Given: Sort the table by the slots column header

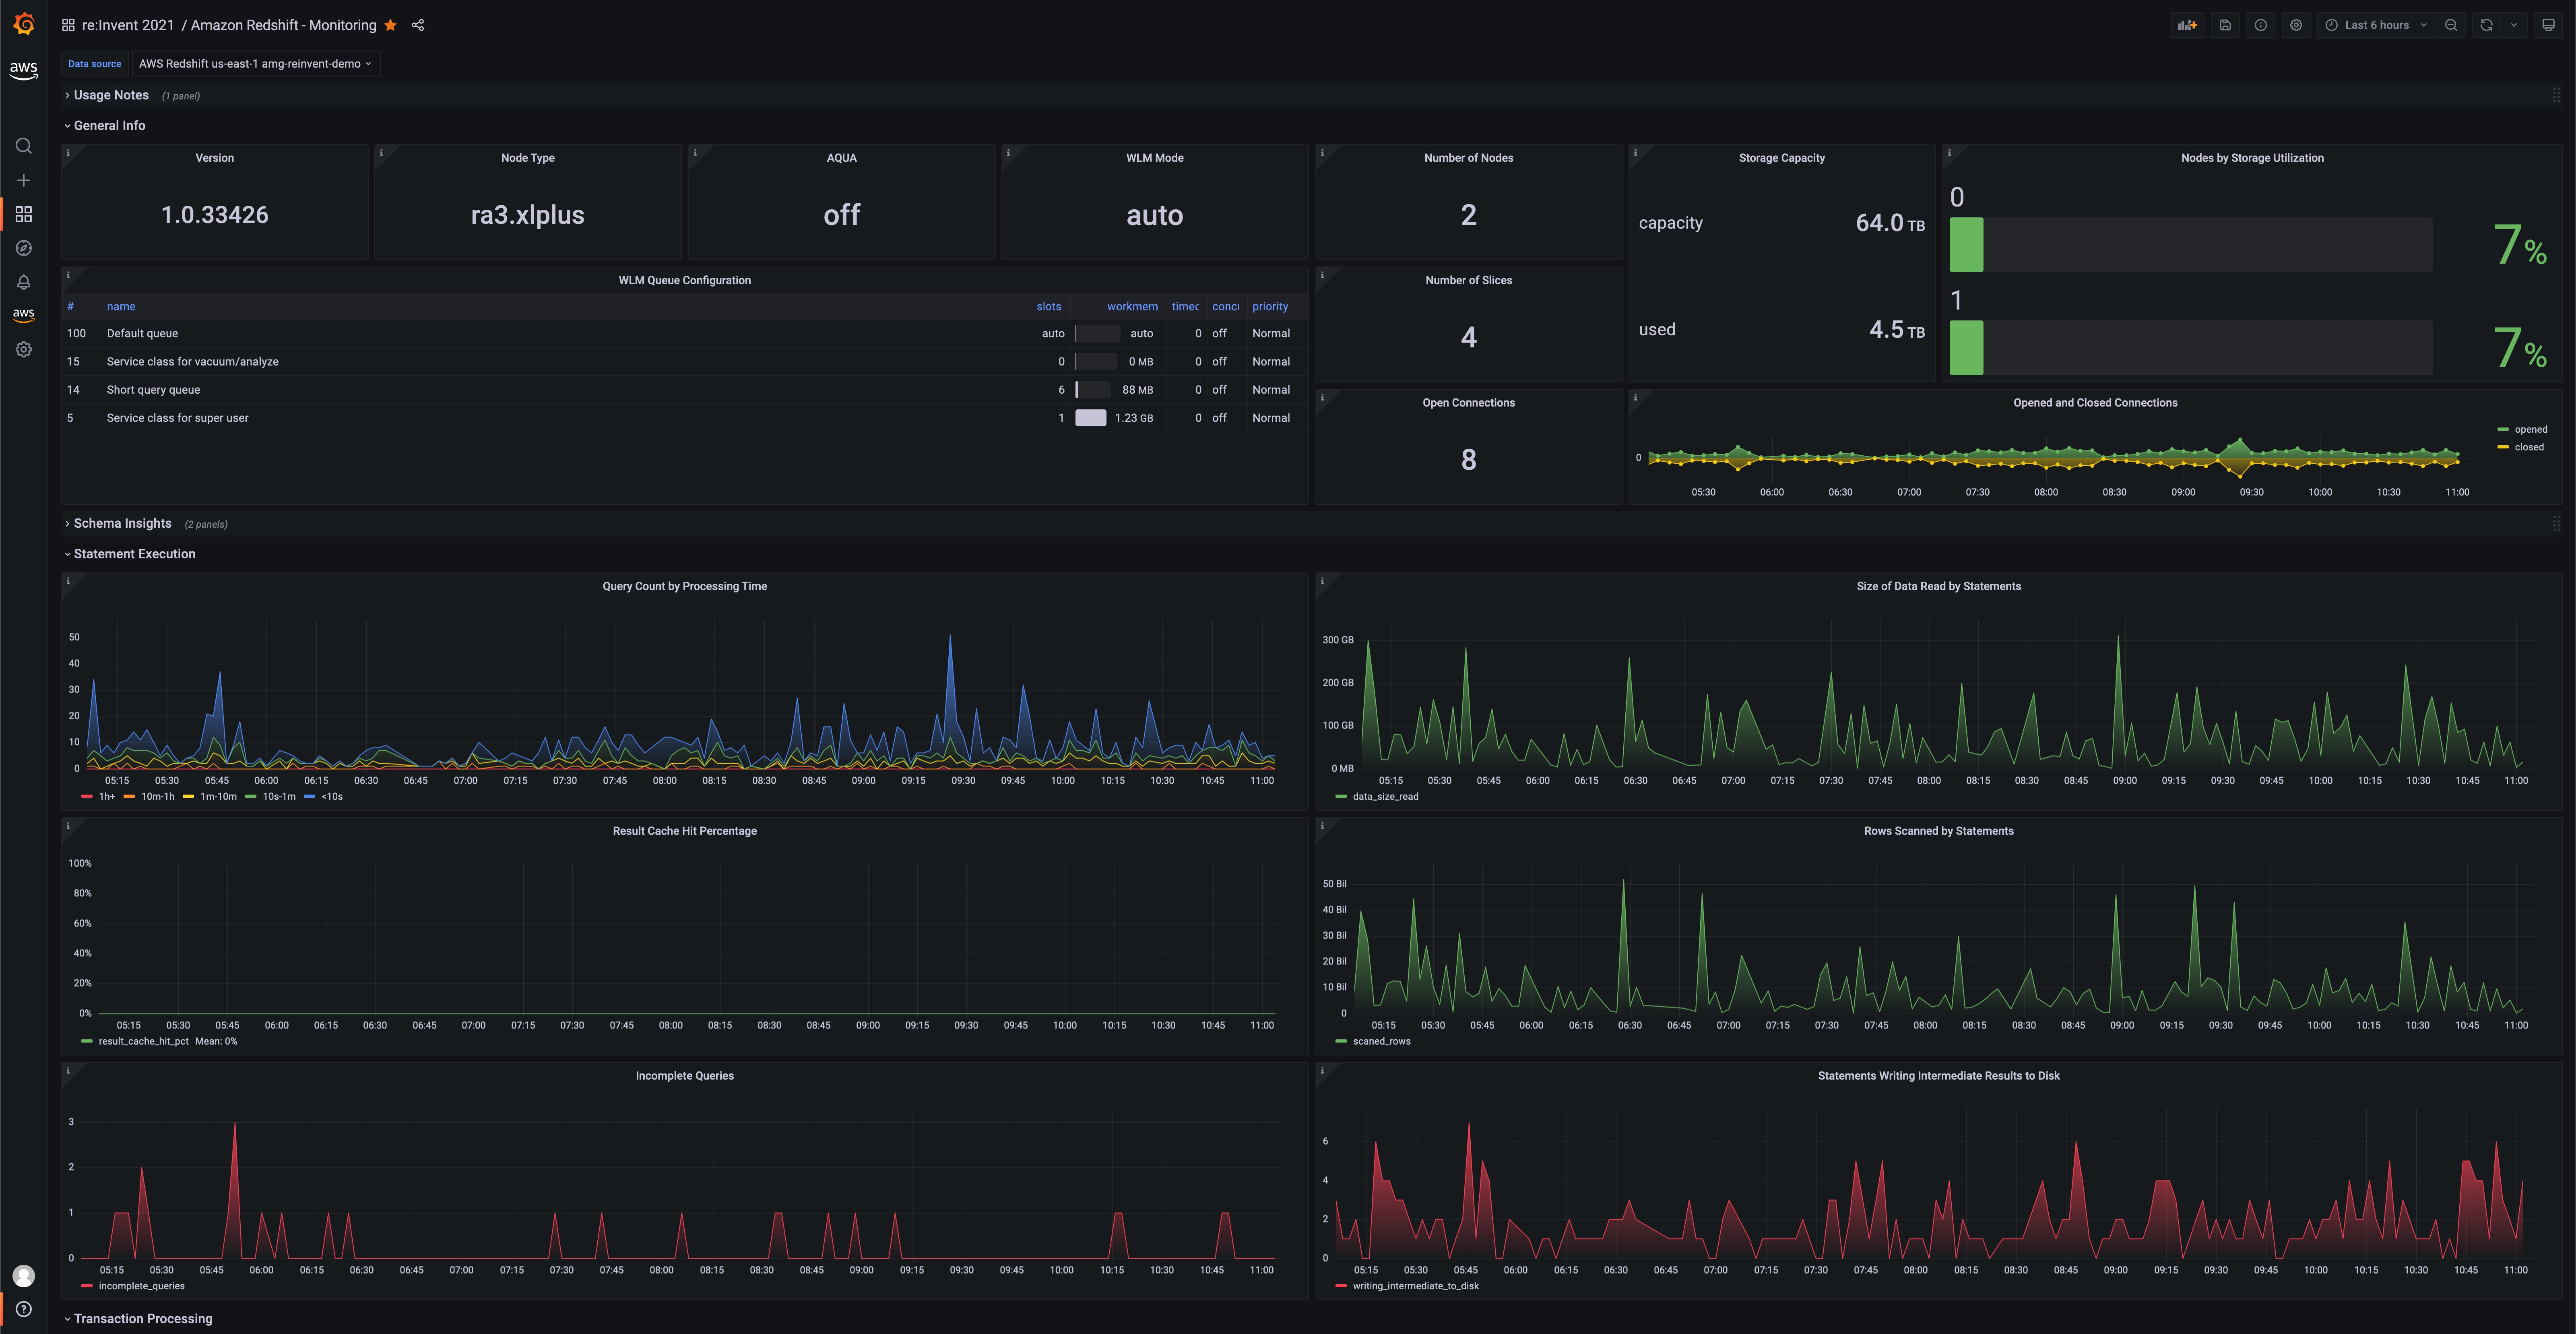Looking at the screenshot, I should click(1049, 307).
